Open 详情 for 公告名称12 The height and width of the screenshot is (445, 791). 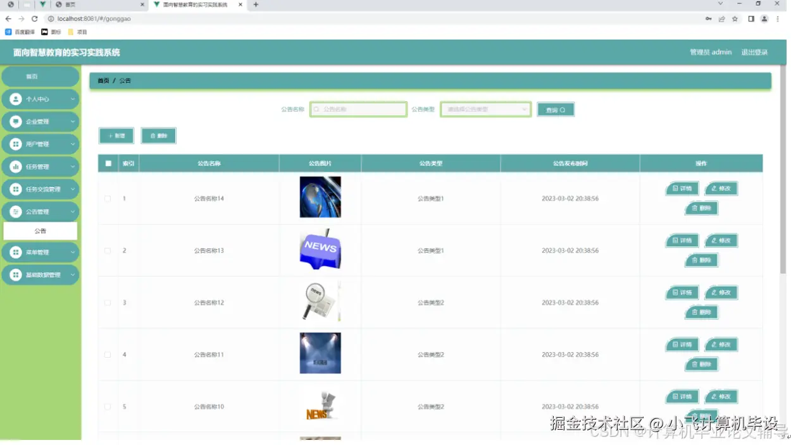(682, 293)
